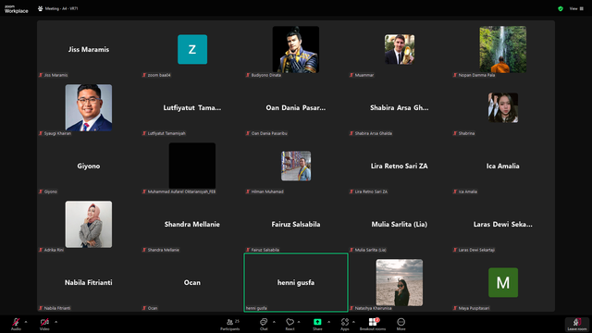
Task: Select Ica Amalia's participant tile
Action: pos(503,166)
